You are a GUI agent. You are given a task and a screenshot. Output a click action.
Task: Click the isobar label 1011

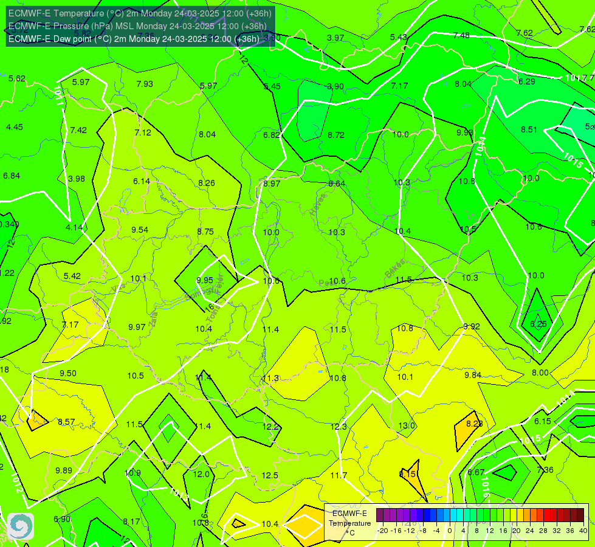pyautogui.click(x=58, y=96)
